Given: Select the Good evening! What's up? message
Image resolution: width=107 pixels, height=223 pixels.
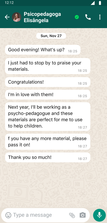Looking at the screenshot, I should point(43,50).
